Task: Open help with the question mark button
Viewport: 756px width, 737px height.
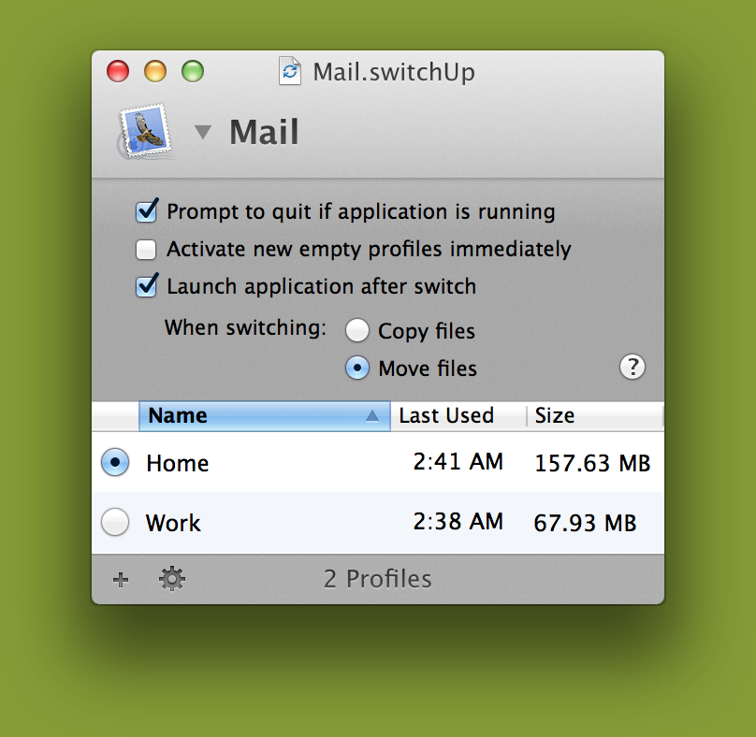Action: click(x=632, y=368)
